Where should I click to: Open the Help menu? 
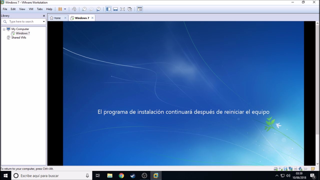pos(49,9)
